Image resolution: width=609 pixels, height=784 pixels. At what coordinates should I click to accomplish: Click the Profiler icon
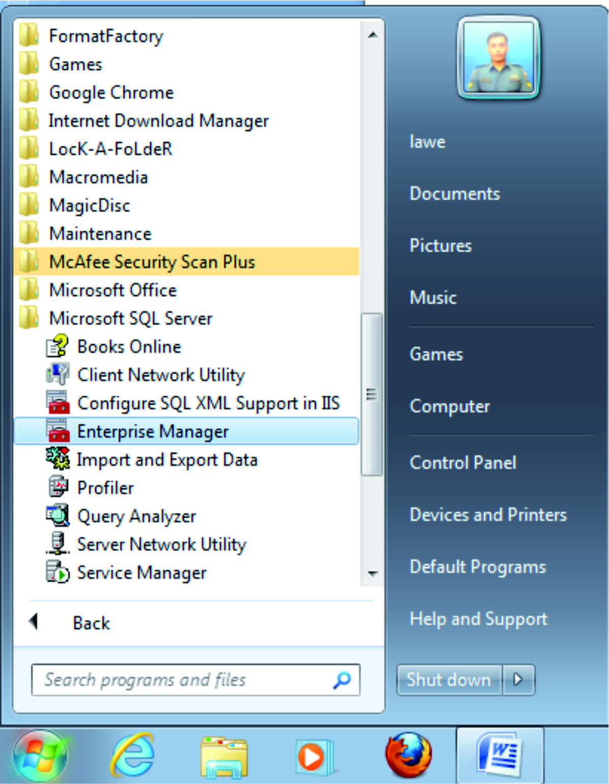[58, 487]
